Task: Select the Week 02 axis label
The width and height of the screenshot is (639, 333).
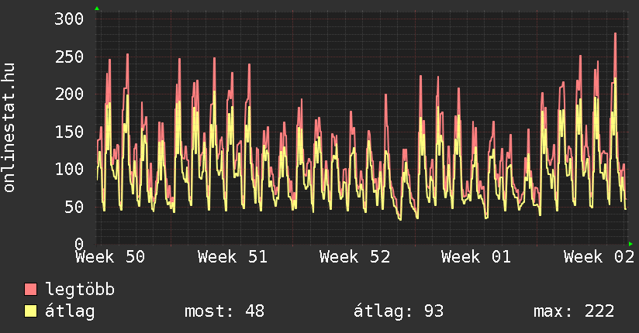Action: point(598,256)
